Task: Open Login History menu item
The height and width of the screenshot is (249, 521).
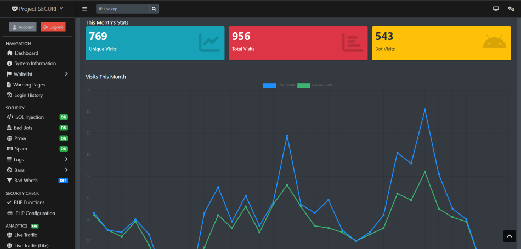Action: click(x=36, y=95)
